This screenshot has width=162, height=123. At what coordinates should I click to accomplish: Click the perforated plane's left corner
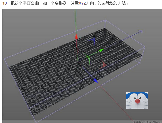coord(9,67)
